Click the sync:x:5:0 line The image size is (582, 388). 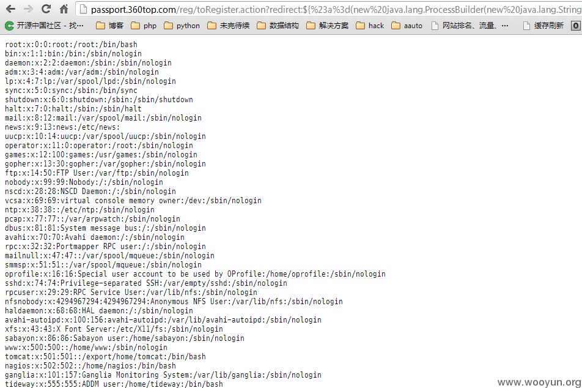click(x=72, y=91)
